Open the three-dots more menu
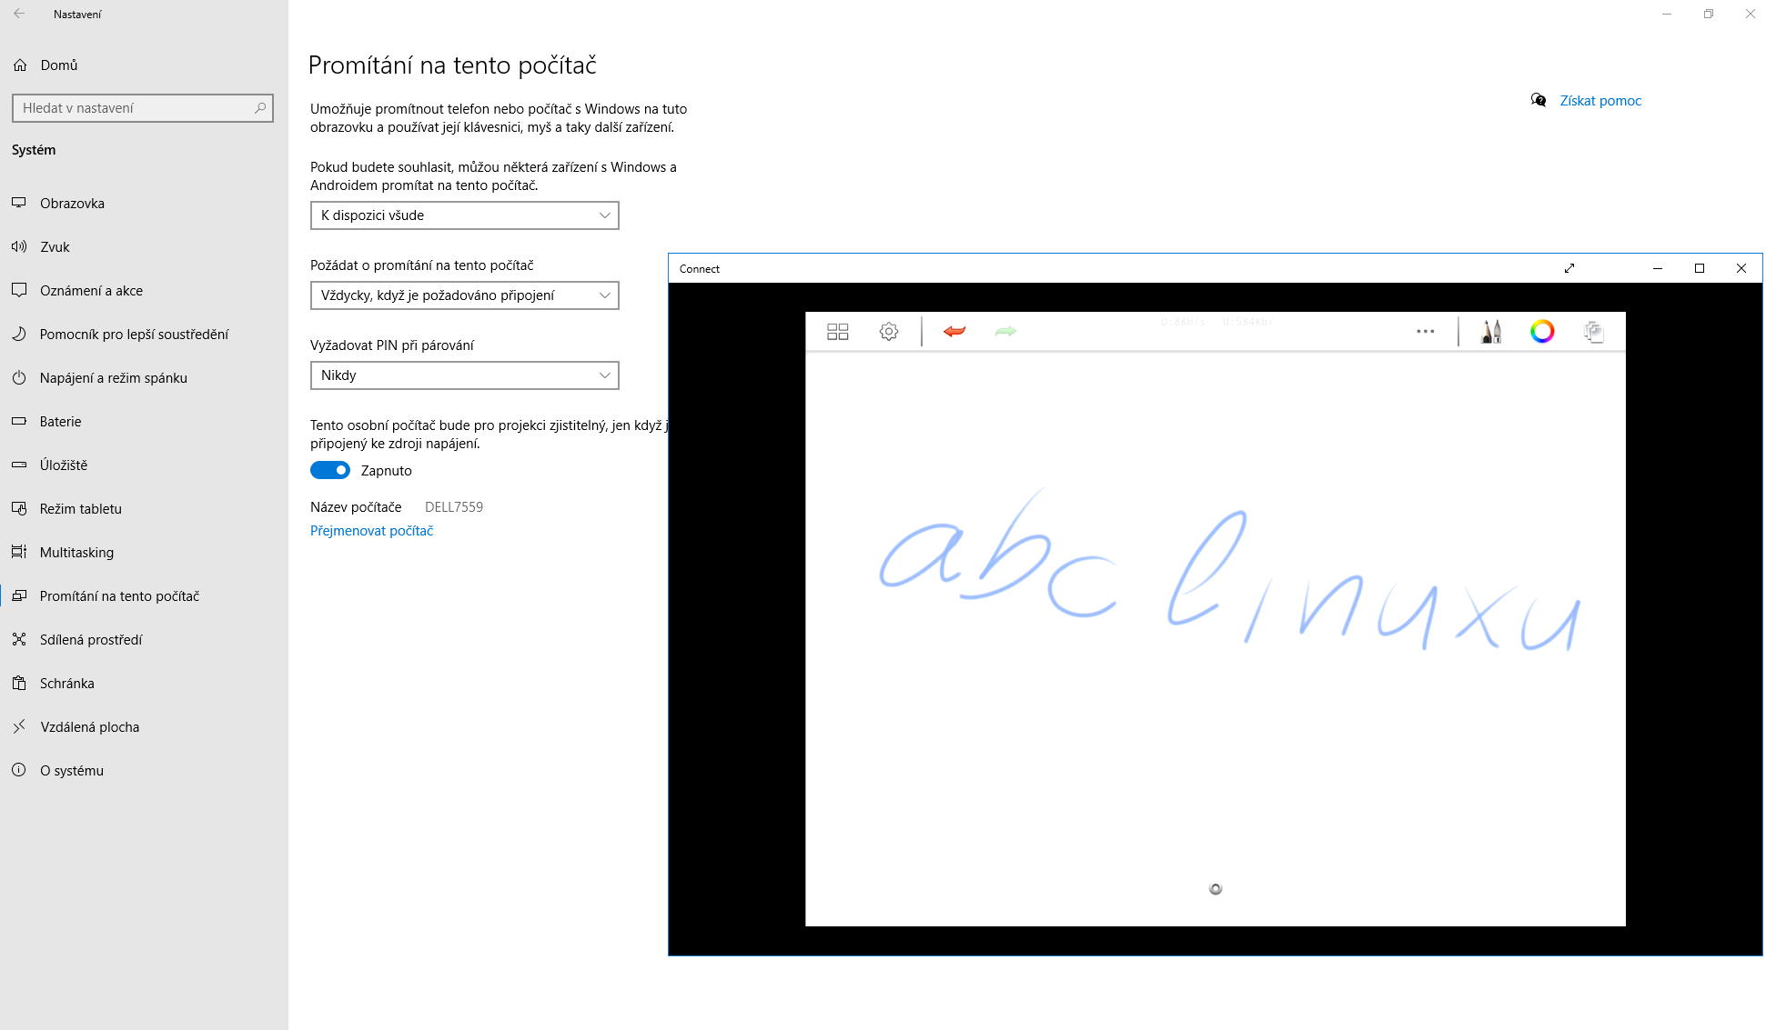 click(x=1425, y=332)
